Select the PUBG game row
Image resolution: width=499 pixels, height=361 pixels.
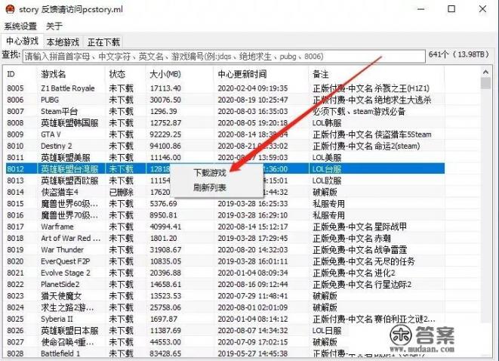tap(225, 100)
